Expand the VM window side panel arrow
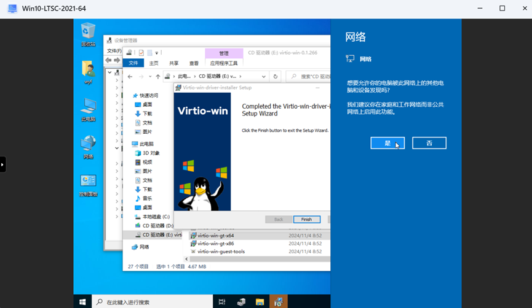The image size is (532, 308). tap(2, 164)
